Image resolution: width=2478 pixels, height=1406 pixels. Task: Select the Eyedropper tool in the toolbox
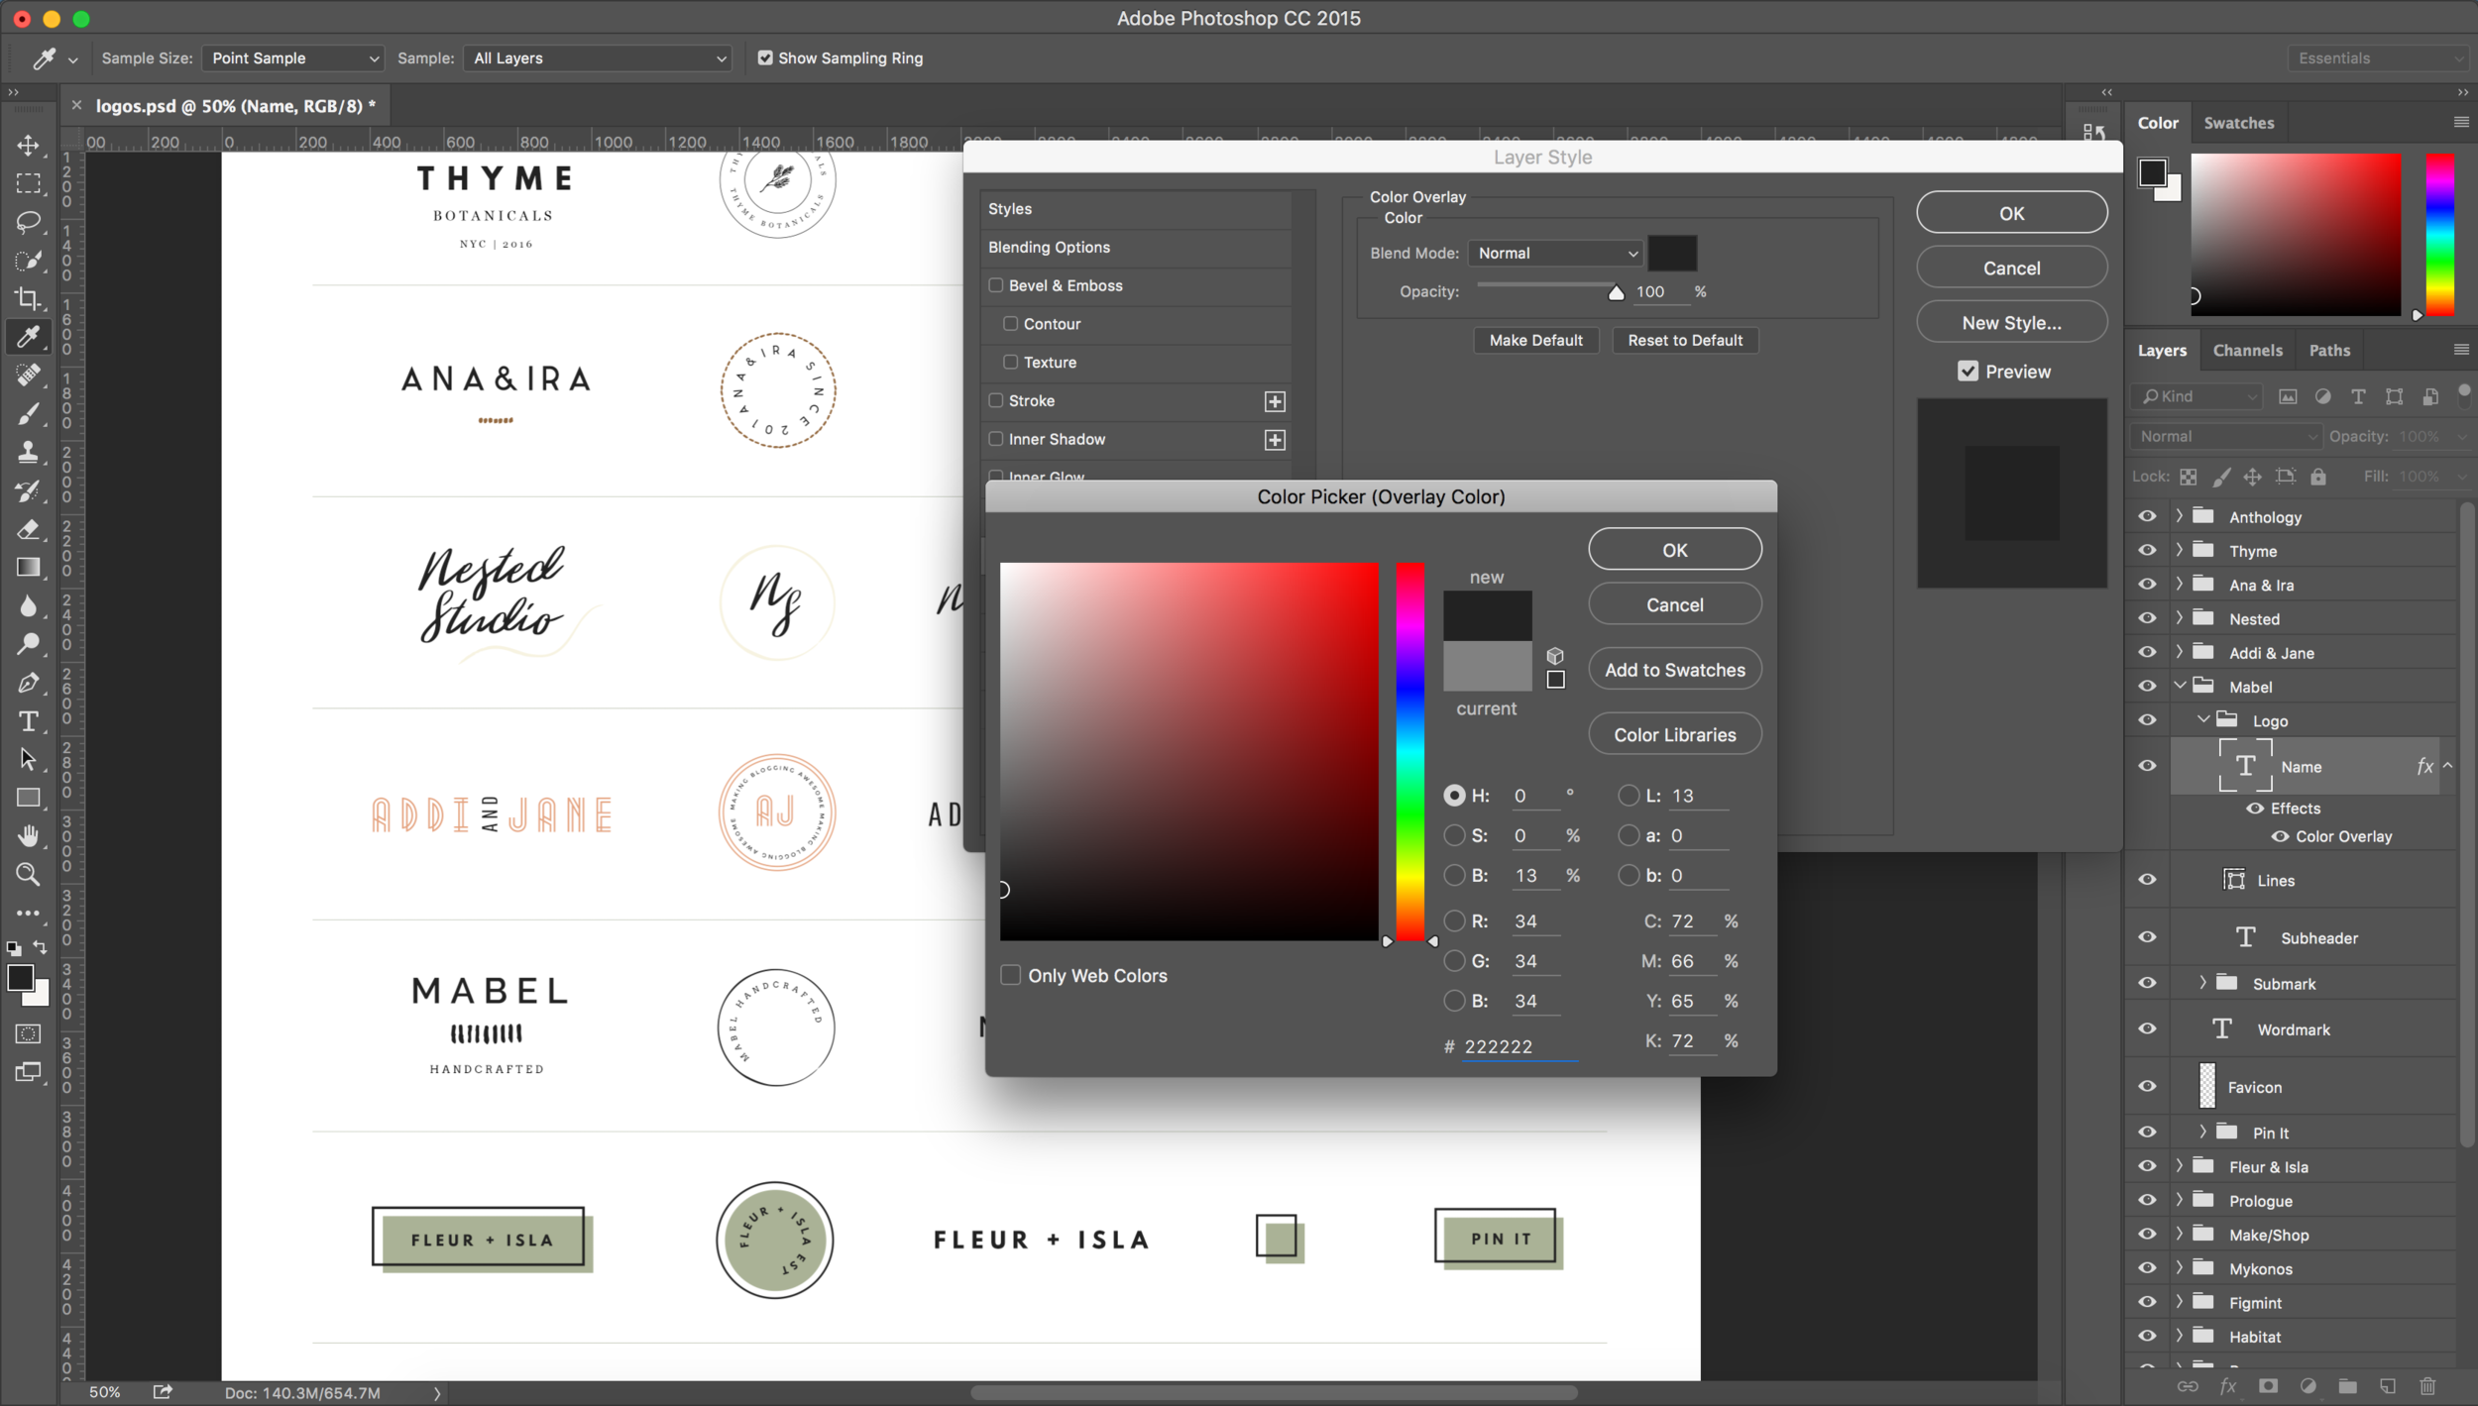(28, 337)
